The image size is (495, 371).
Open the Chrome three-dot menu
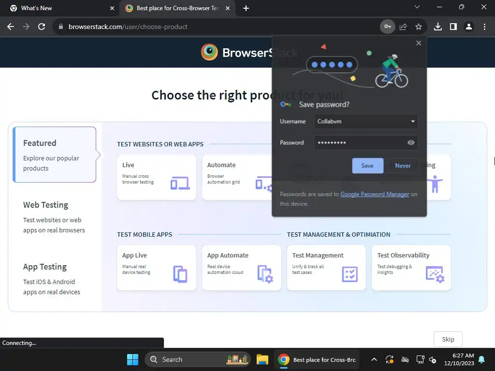[x=484, y=27]
